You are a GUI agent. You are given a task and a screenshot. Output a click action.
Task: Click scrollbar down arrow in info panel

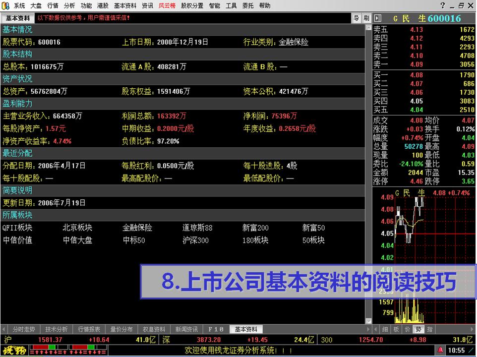pos(368,321)
